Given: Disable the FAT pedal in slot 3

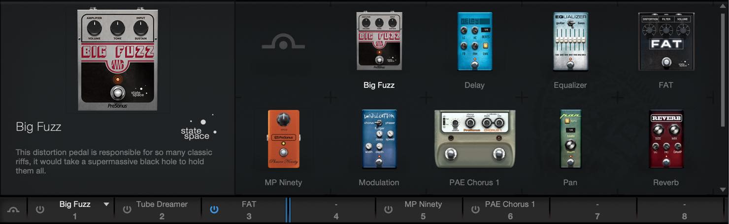Looking at the screenshot, I should (214, 209).
